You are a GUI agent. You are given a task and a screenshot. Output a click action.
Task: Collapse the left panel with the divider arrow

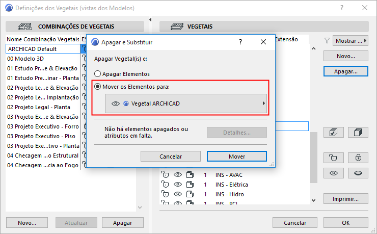point(150,20)
